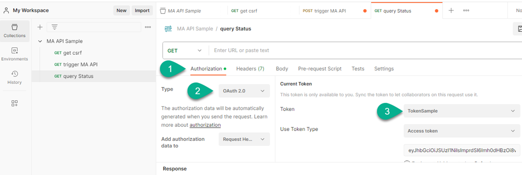Open the Body tab
The height and width of the screenshot is (175, 522).
[x=282, y=69]
